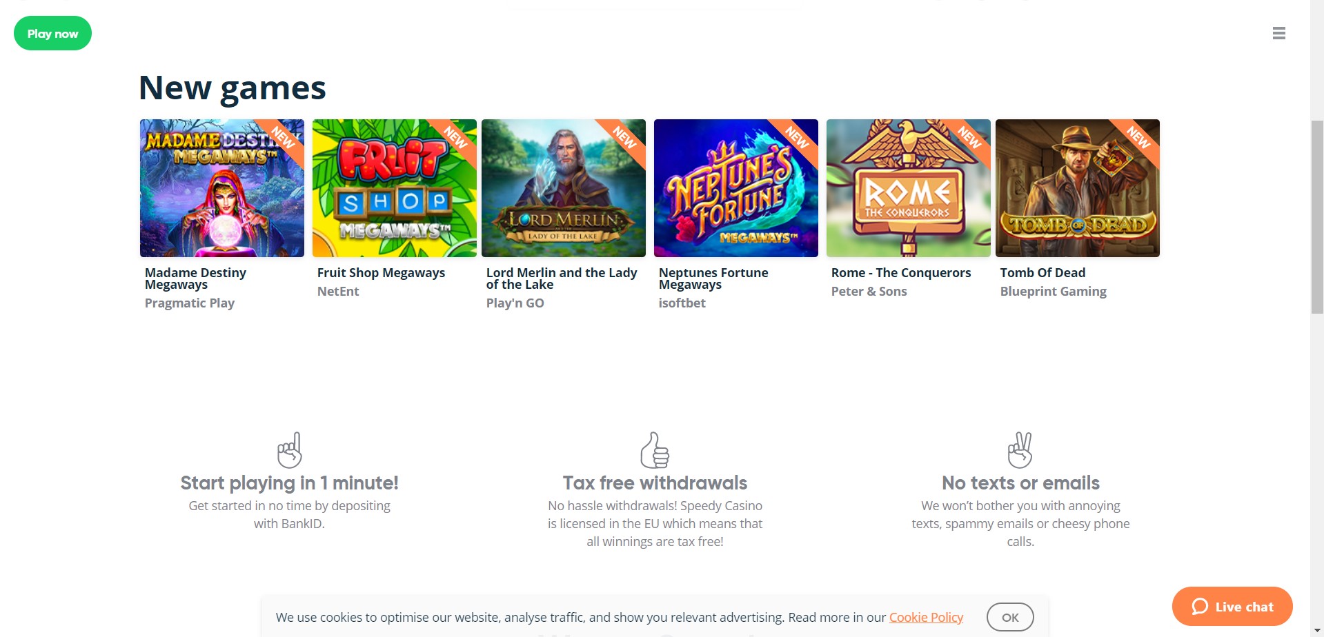Image resolution: width=1324 pixels, height=637 pixels.
Task: Click the Play now button
Action: point(52,33)
